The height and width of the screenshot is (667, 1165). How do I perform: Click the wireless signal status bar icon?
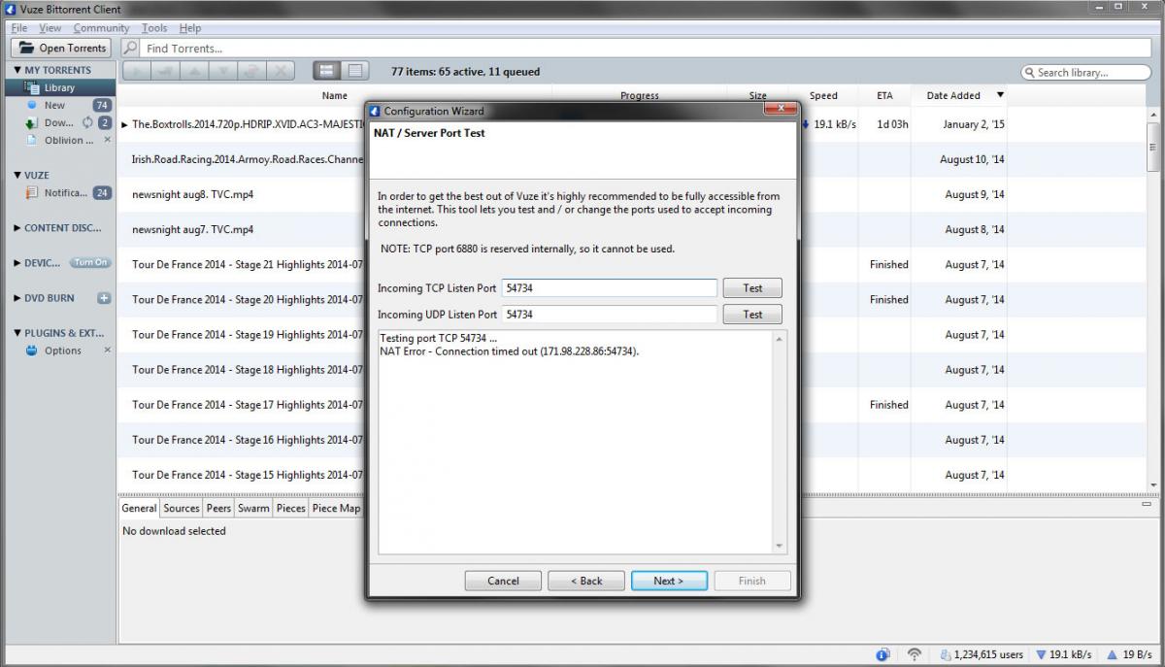pyautogui.click(x=914, y=655)
